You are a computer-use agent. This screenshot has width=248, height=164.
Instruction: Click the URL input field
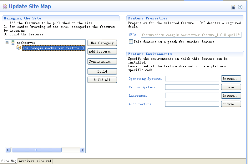click(191, 35)
